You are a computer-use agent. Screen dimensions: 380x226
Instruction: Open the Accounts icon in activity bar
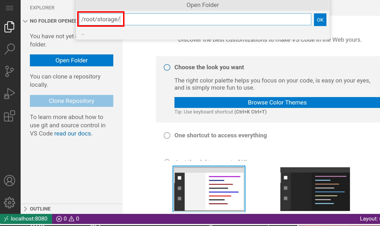tap(9, 181)
